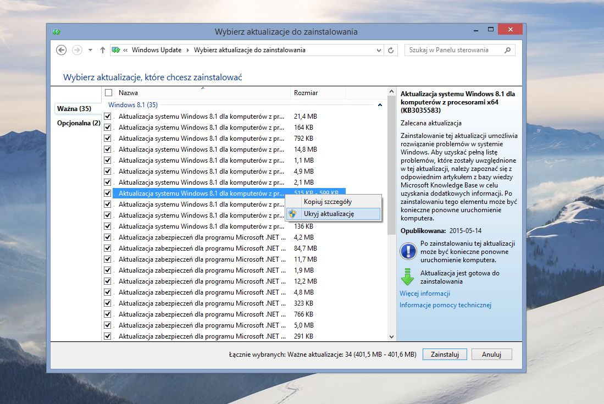
Task: Uncheck the first Windows 8.1 update
Action: [x=107, y=116]
